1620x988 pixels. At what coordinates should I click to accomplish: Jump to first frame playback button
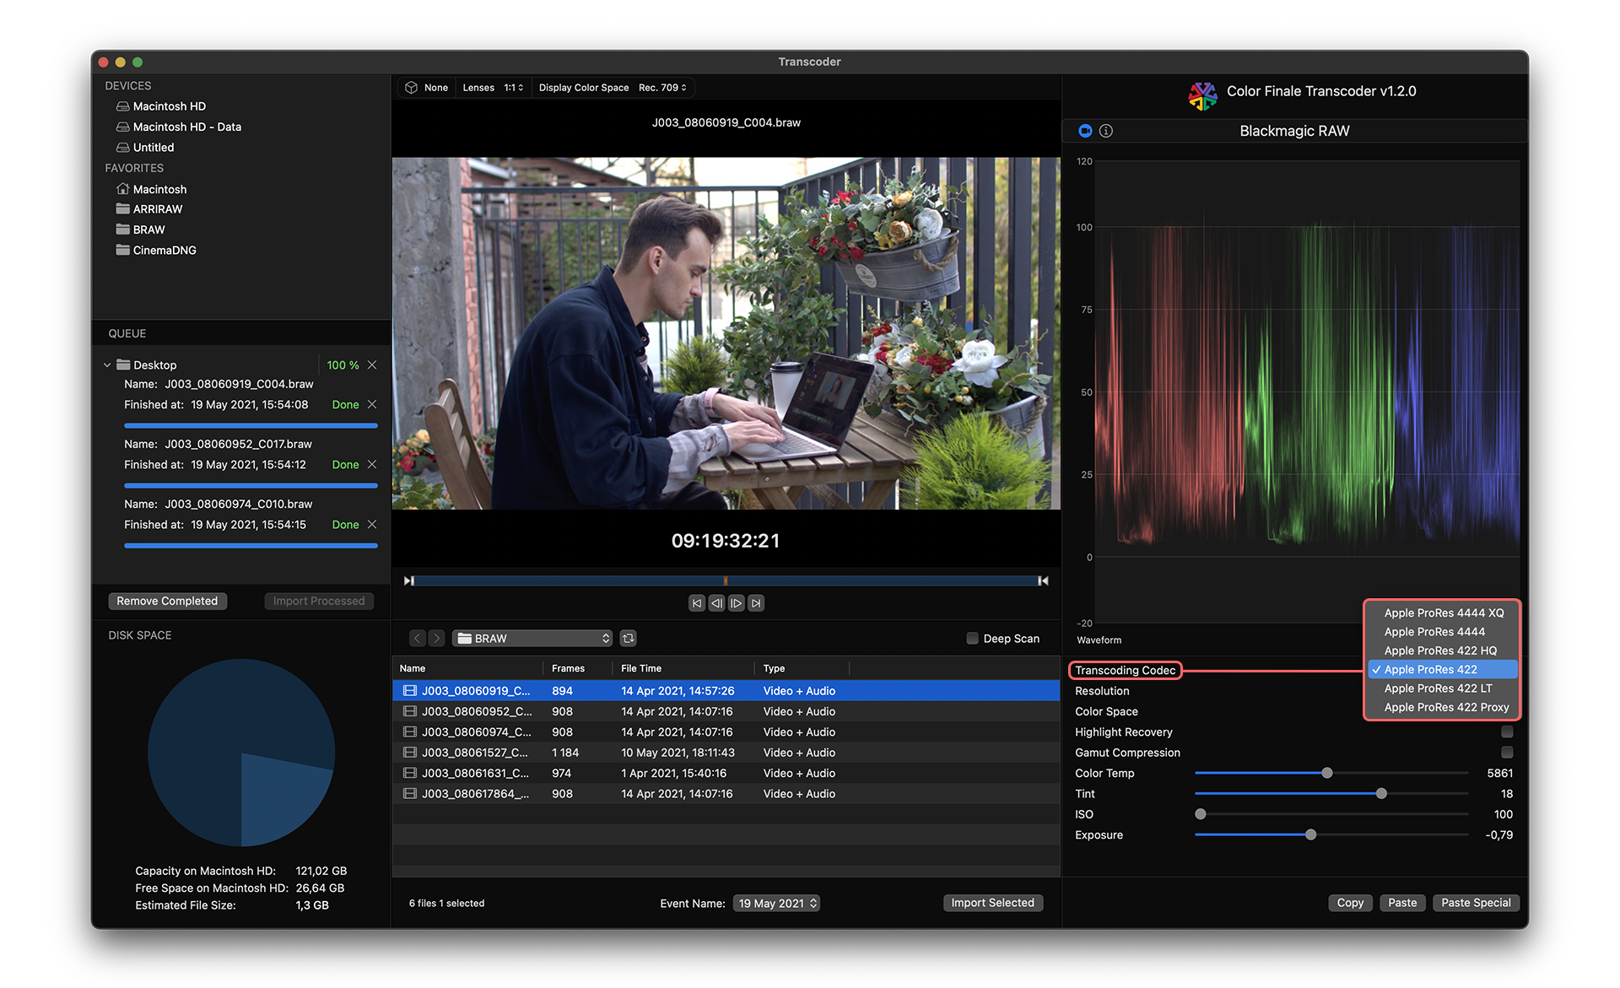pos(696,603)
